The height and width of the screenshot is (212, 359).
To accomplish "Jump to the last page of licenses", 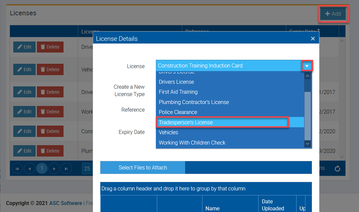I will (x=66, y=169).
